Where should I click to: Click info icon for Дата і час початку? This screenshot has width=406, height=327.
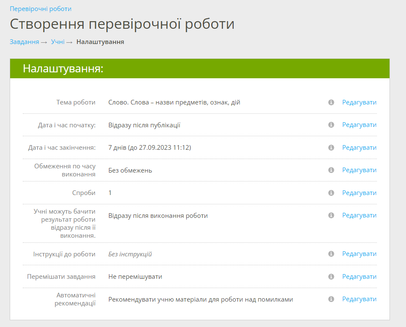click(331, 125)
